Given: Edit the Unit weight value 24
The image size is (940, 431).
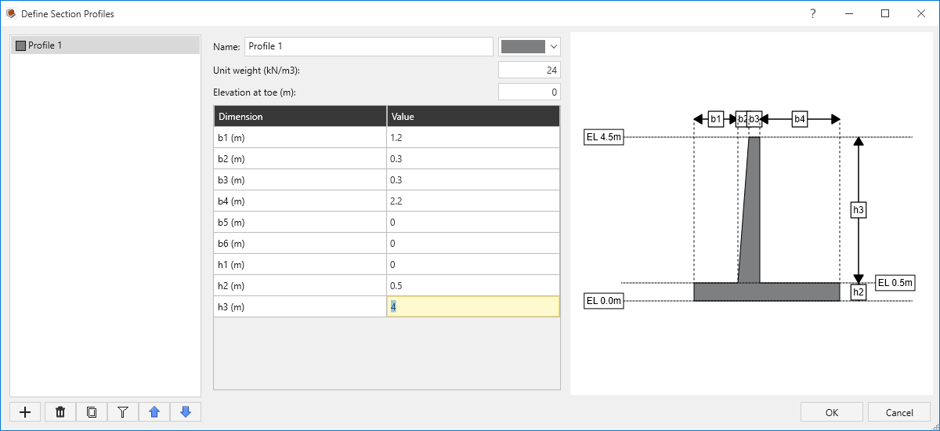Looking at the screenshot, I should pos(530,71).
